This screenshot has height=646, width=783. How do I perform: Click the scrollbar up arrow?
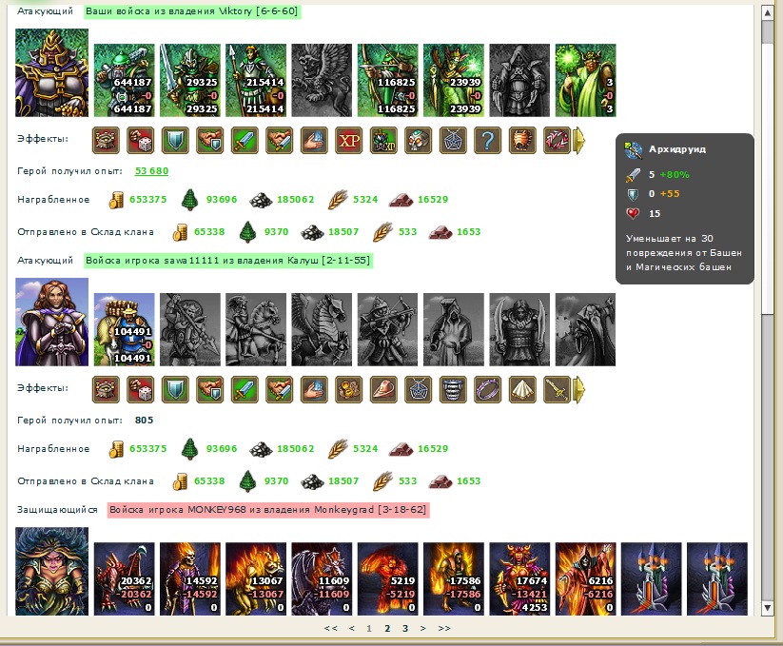pos(768,12)
